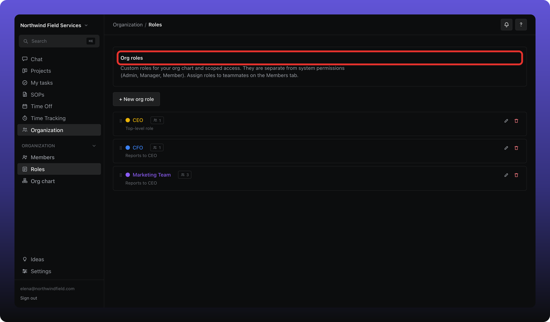The width and height of the screenshot is (550, 322).
Task: Click the Chat speech bubble icon
Action: click(25, 59)
